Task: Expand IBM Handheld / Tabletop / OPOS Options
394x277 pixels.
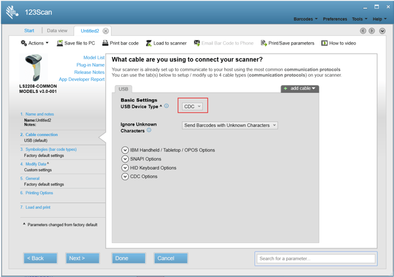Action: [x=125, y=150]
